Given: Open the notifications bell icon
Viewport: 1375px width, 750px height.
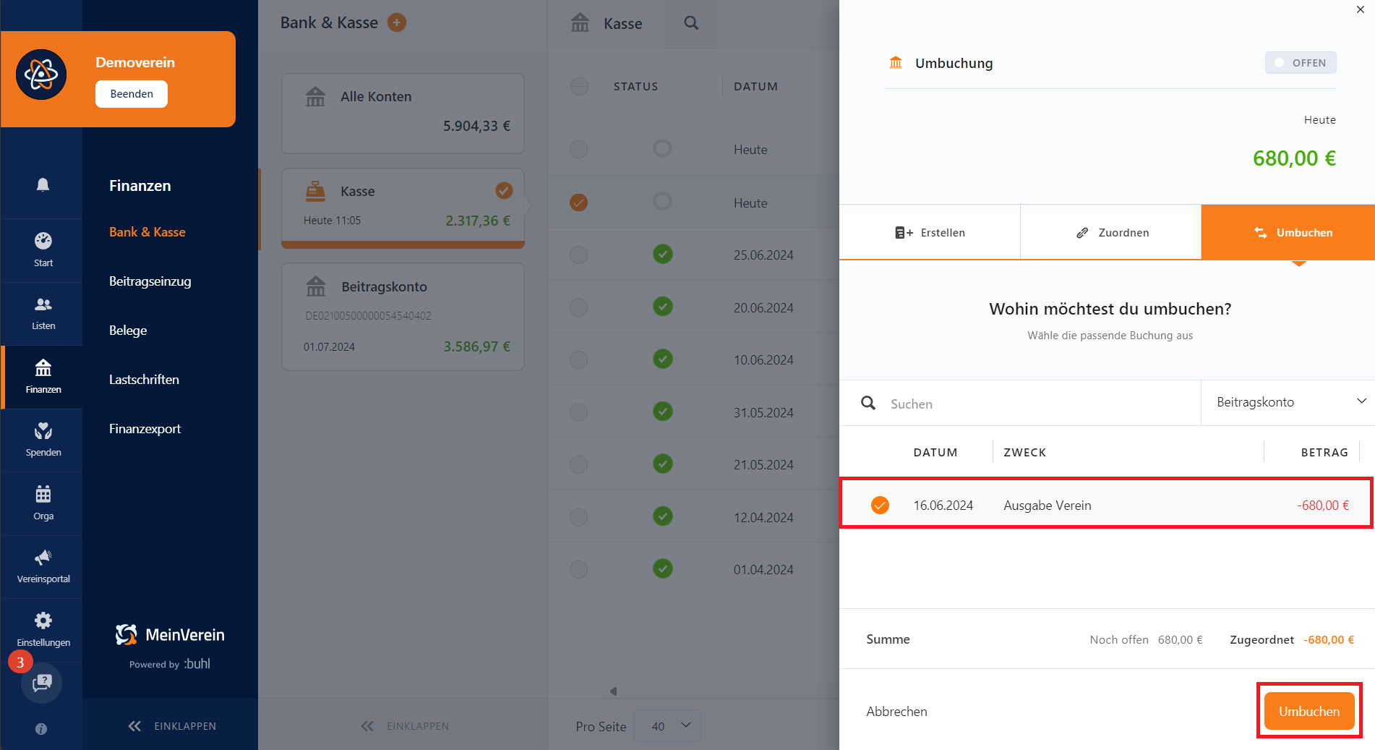Looking at the screenshot, I should (43, 185).
